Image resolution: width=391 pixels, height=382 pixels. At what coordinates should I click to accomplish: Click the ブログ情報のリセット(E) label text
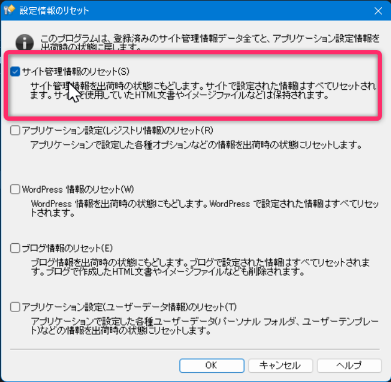point(67,248)
